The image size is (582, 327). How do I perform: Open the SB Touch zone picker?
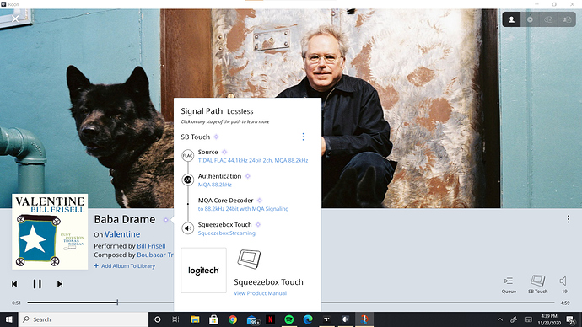point(538,284)
